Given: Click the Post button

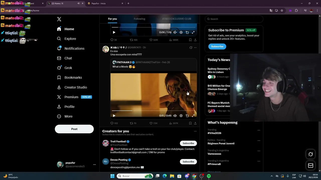Looking at the screenshot, I should coord(74,129).
